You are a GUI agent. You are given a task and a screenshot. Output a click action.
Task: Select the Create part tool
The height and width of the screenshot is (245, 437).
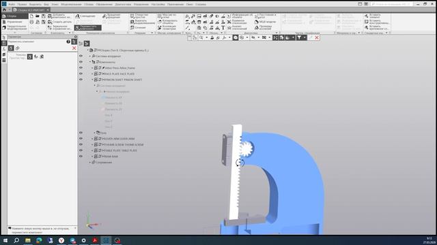pyautogui.click(x=59, y=22)
